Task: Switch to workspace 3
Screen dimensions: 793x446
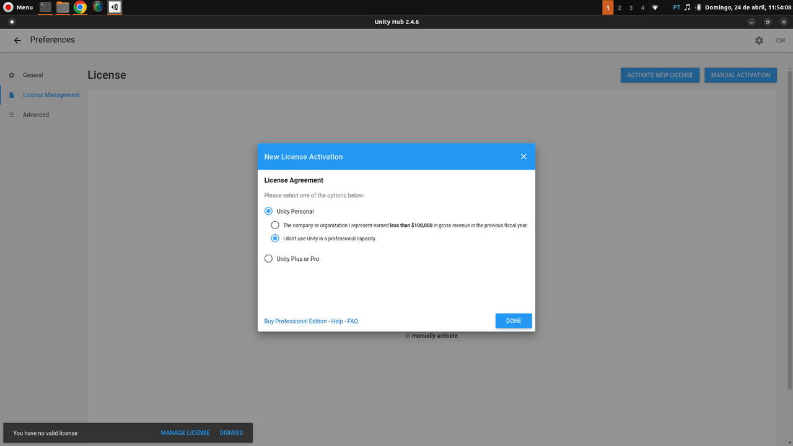Action: pos(631,7)
